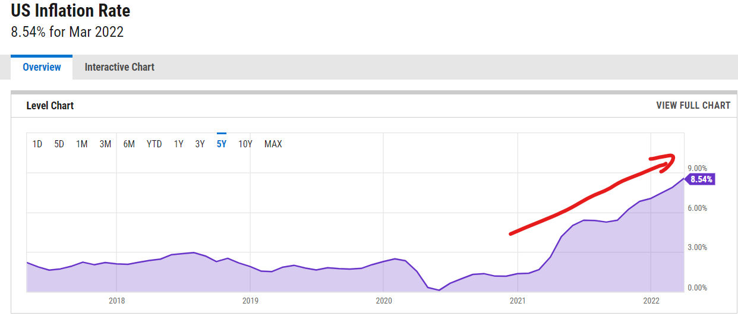The width and height of the screenshot is (738, 316).
Task: Choose the 6M time range
Action: (x=129, y=144)
